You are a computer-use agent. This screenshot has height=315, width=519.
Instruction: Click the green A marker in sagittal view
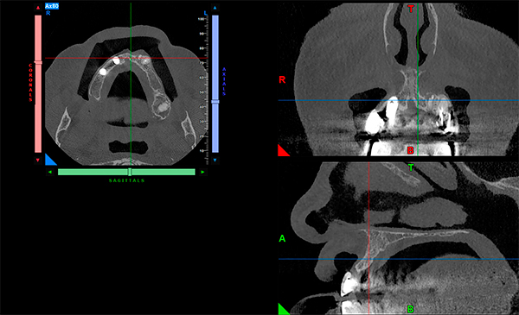[x=282, y=238]
